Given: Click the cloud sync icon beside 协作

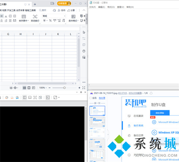Looking at the screenshot, I should point(54,10).
